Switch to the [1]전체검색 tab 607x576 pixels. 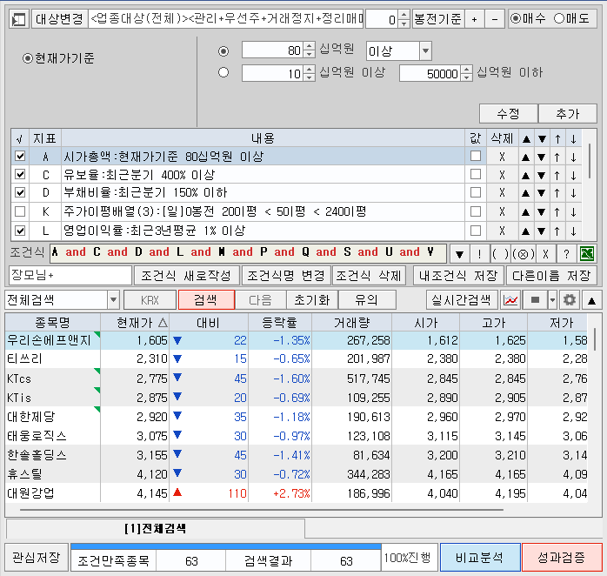(156, 529)
